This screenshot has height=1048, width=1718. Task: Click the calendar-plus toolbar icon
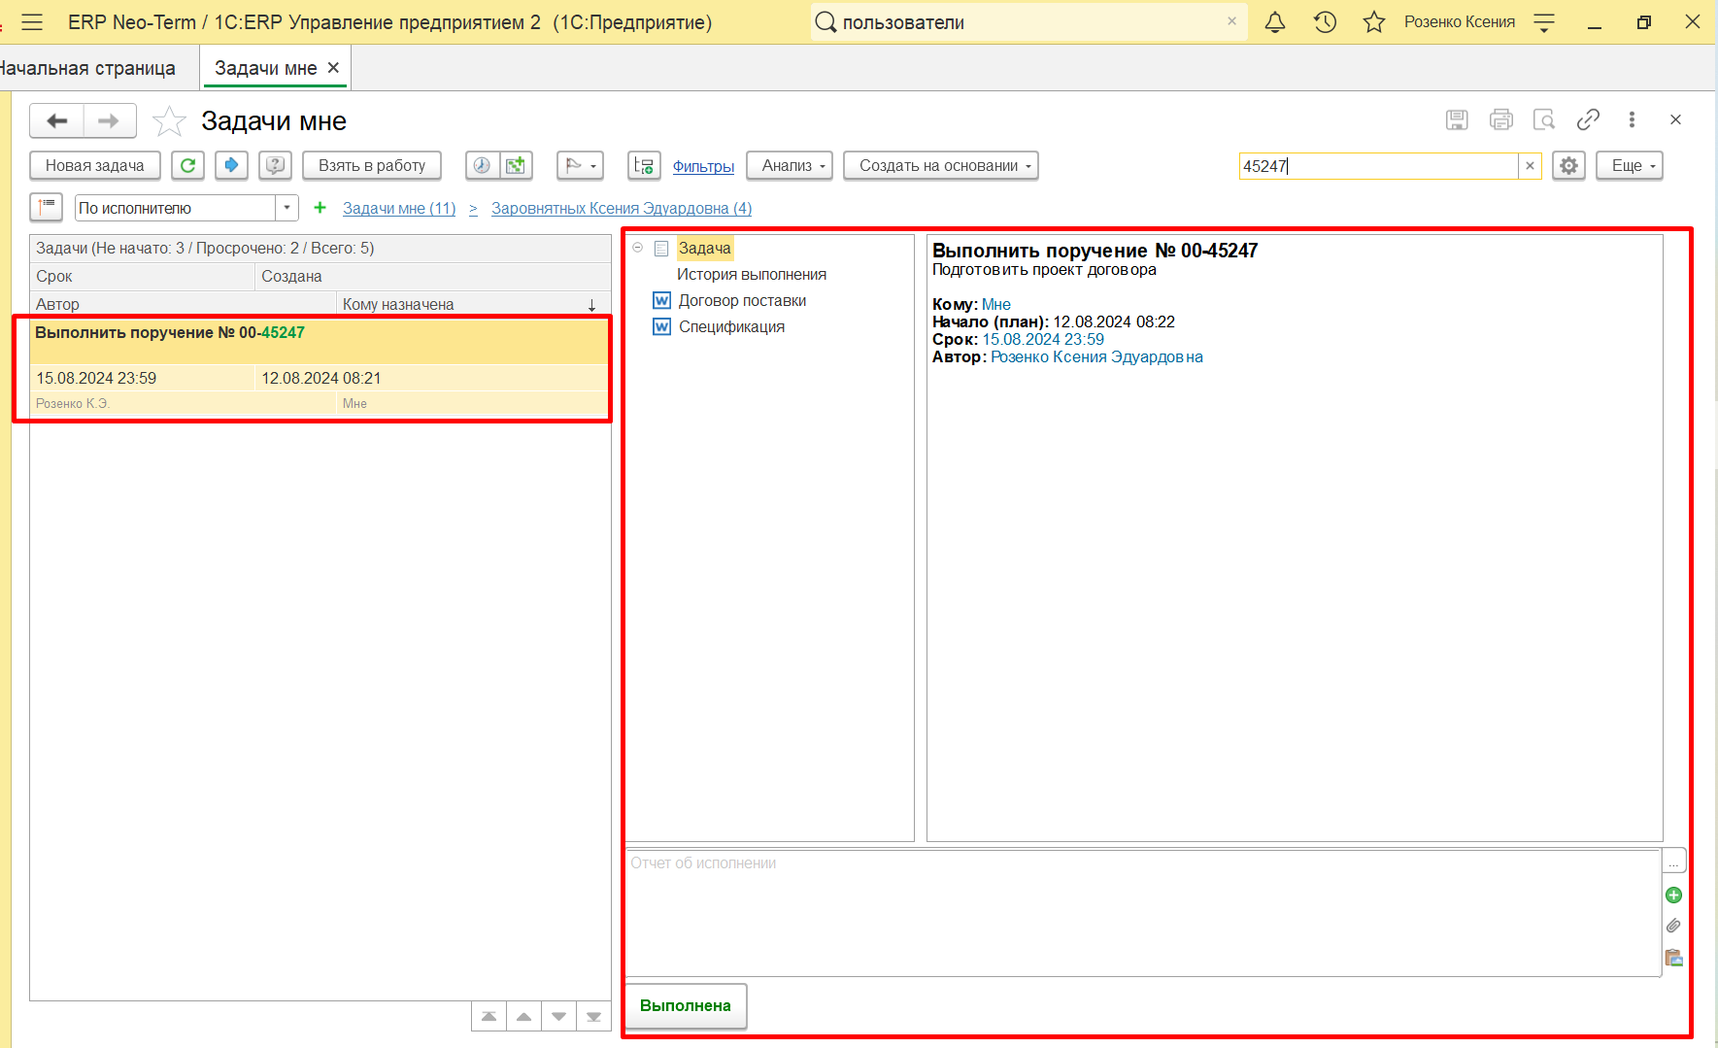[x=516, y=165]
